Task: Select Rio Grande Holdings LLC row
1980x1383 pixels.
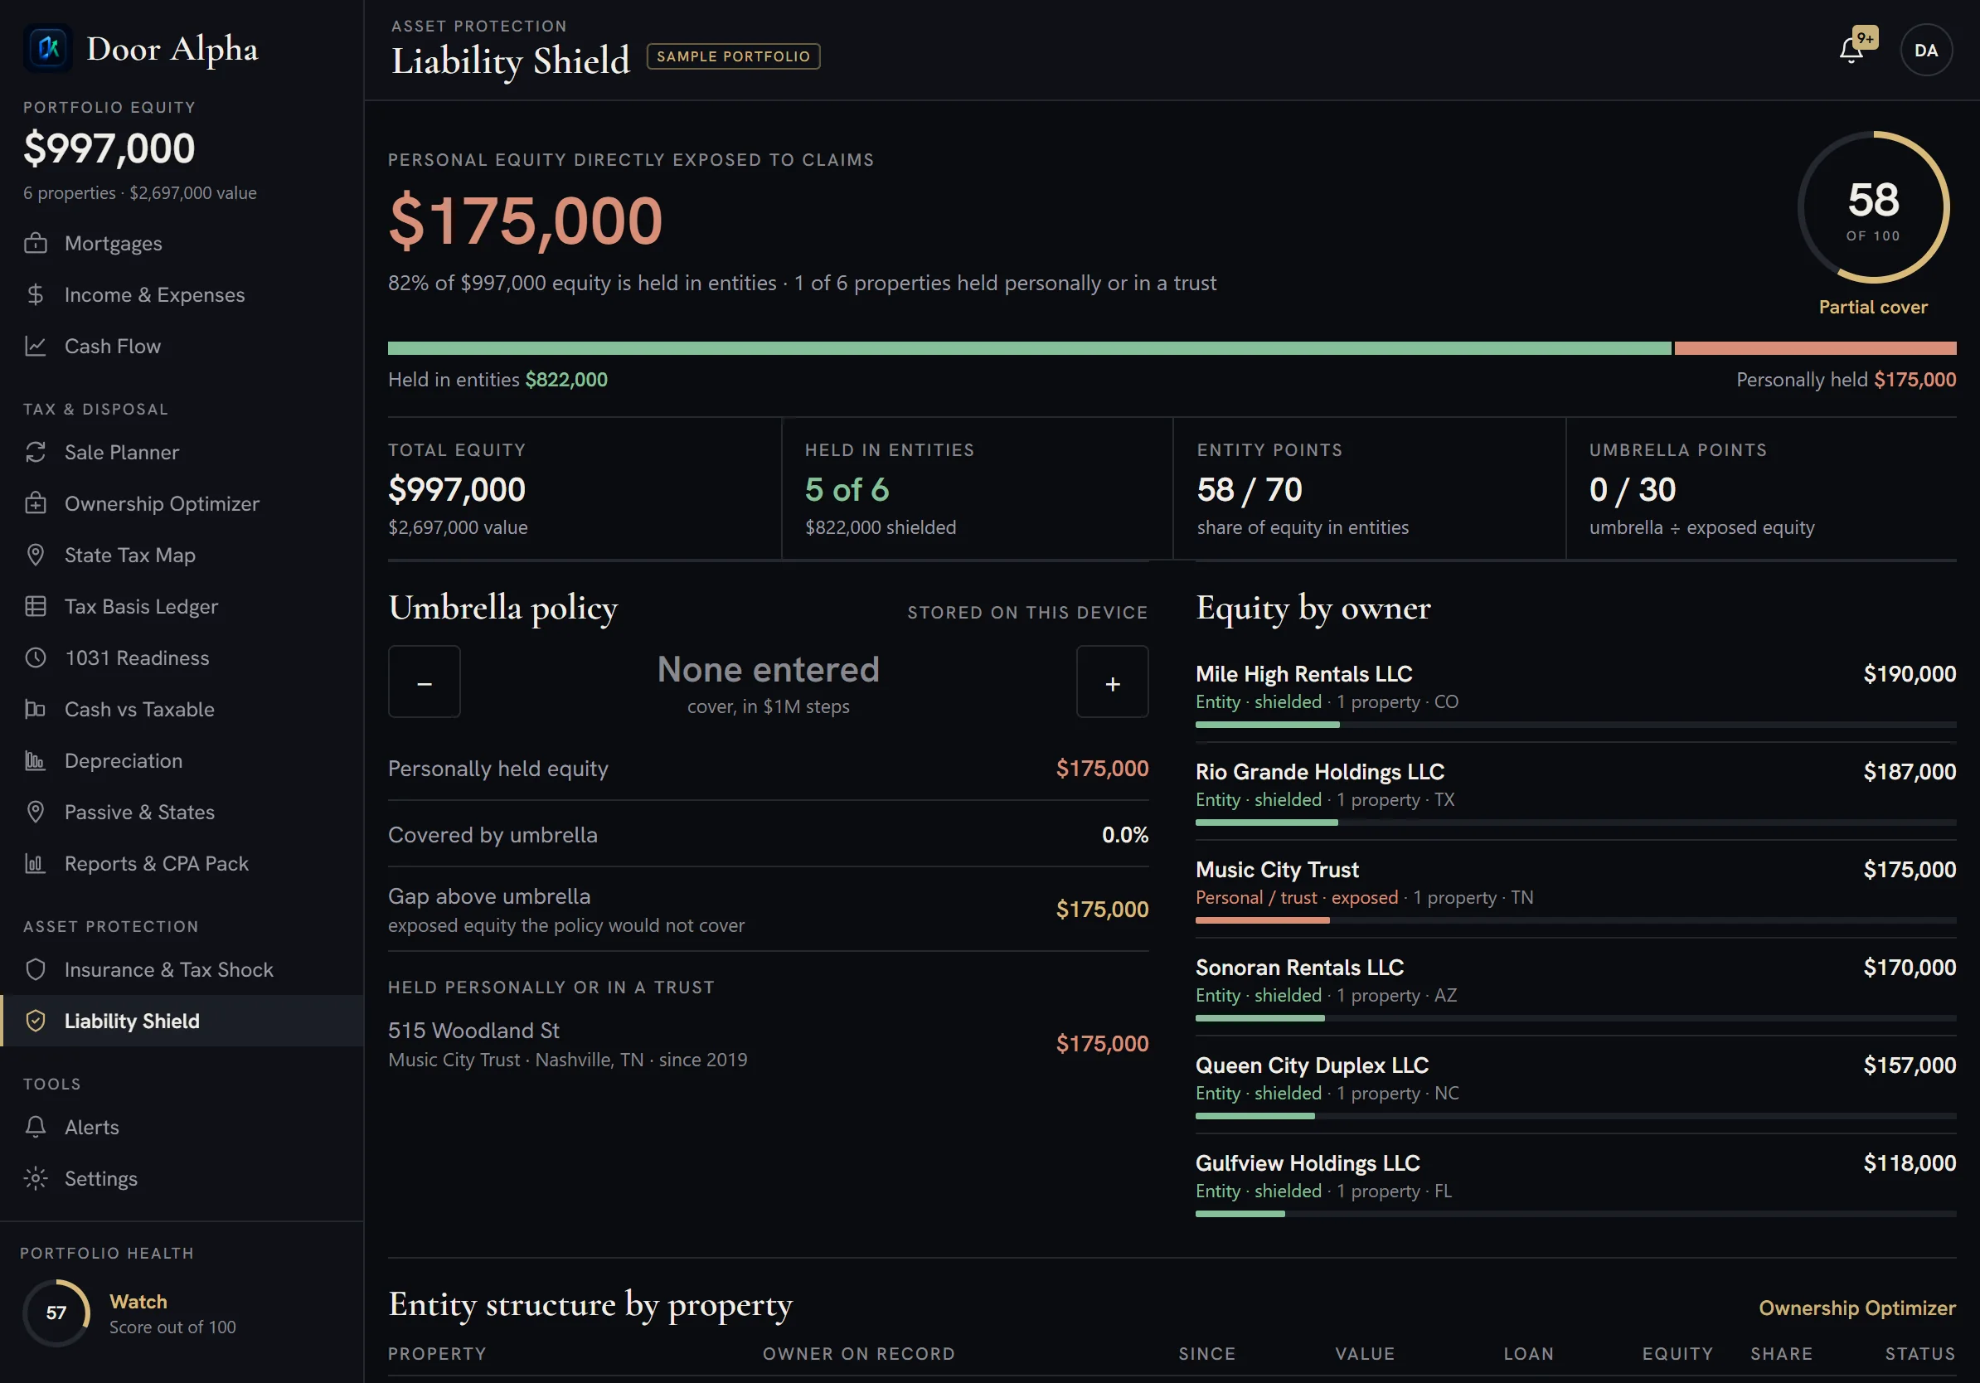Action: [1575, 792]
